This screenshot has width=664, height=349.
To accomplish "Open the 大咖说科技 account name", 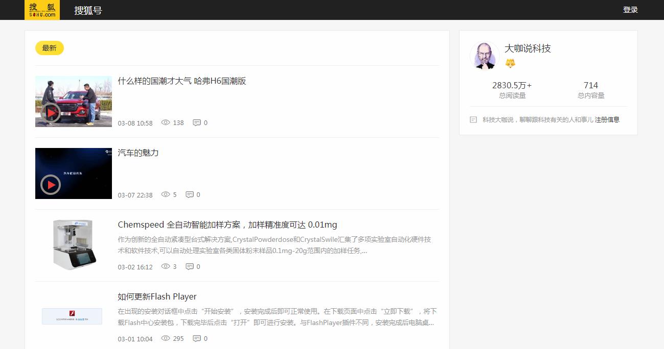I will click(528, 48).
